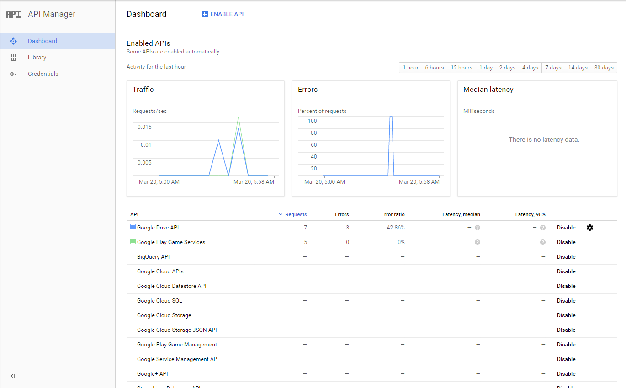This screenshot has height=388, width=626.
Task: Disable the Google Cloud Datastore API
Action: pos(566,286)
